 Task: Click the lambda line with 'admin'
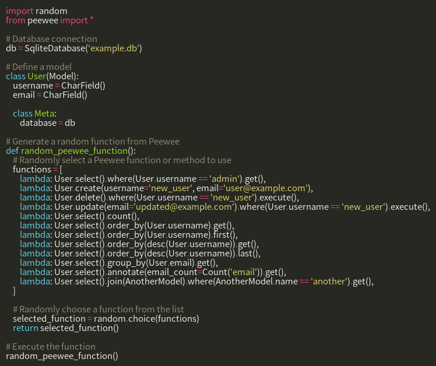143,179
